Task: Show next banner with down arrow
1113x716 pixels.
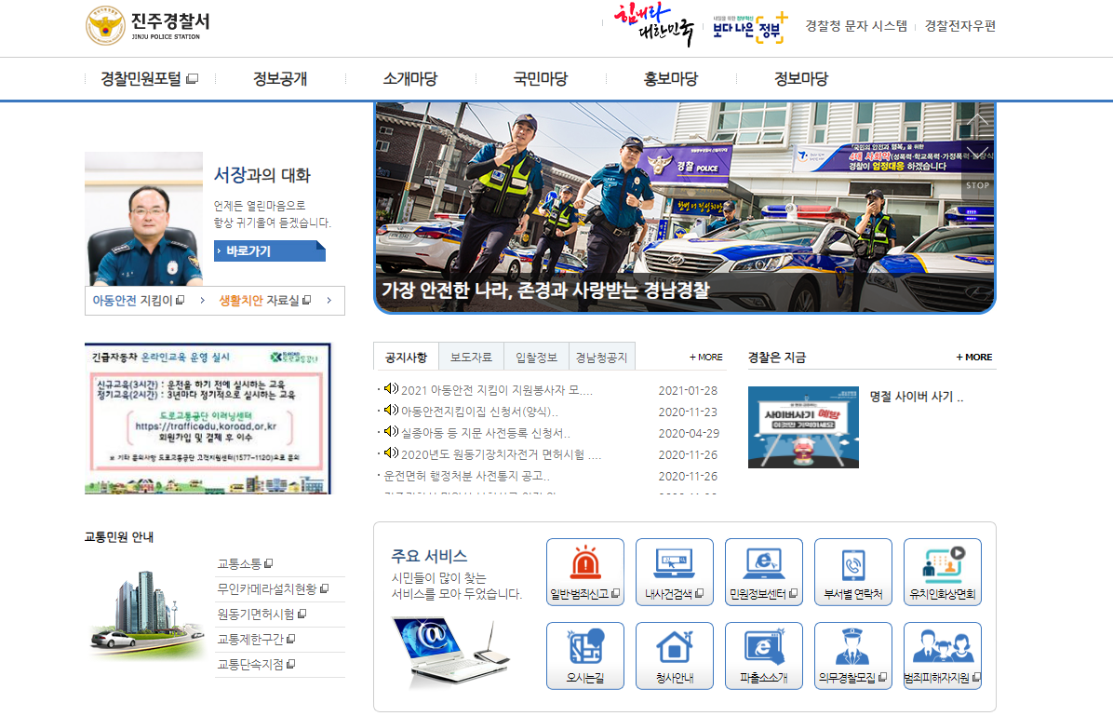Action: click(x=977, y=153)
